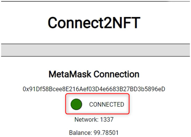Click the Network: 1337 text
The height and width of the screenshot is (137, 191).
[x=94, y=119]
